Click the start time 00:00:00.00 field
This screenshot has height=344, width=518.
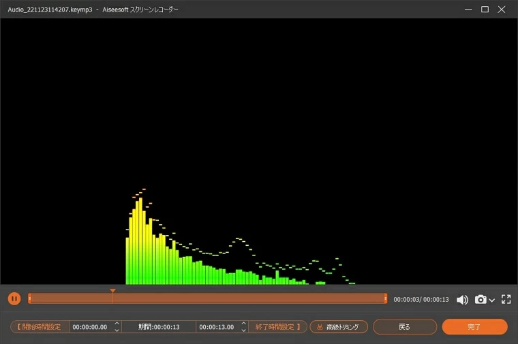coord(90,327)
